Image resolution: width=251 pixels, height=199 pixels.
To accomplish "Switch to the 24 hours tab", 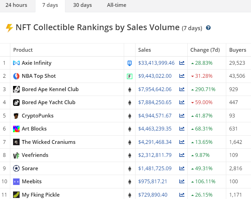I will 16,5.
